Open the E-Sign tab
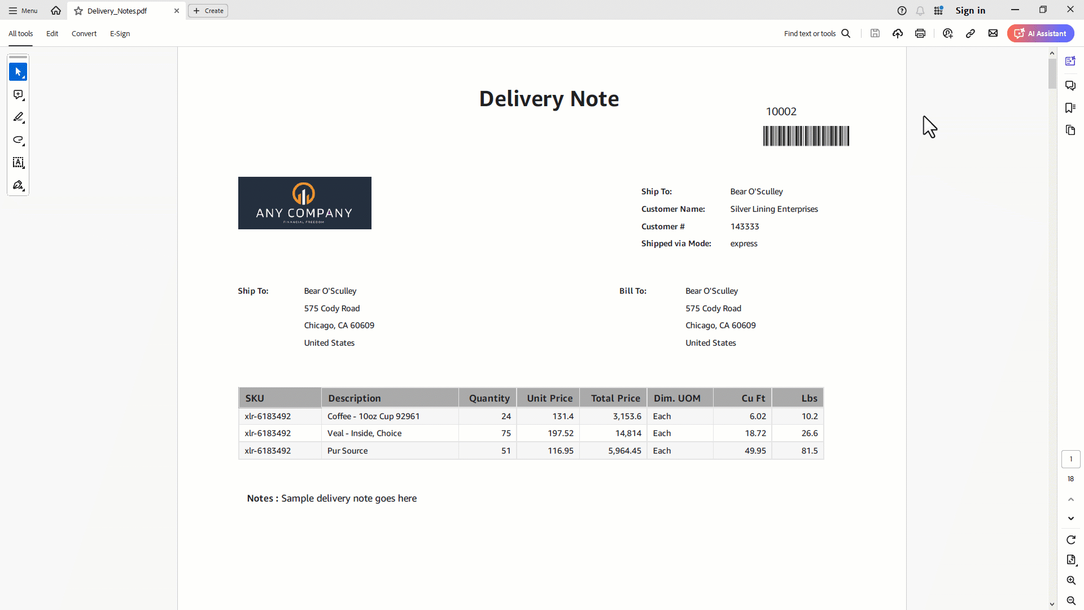The height and width of the screenshot is (610, 1084). [120, 34]
